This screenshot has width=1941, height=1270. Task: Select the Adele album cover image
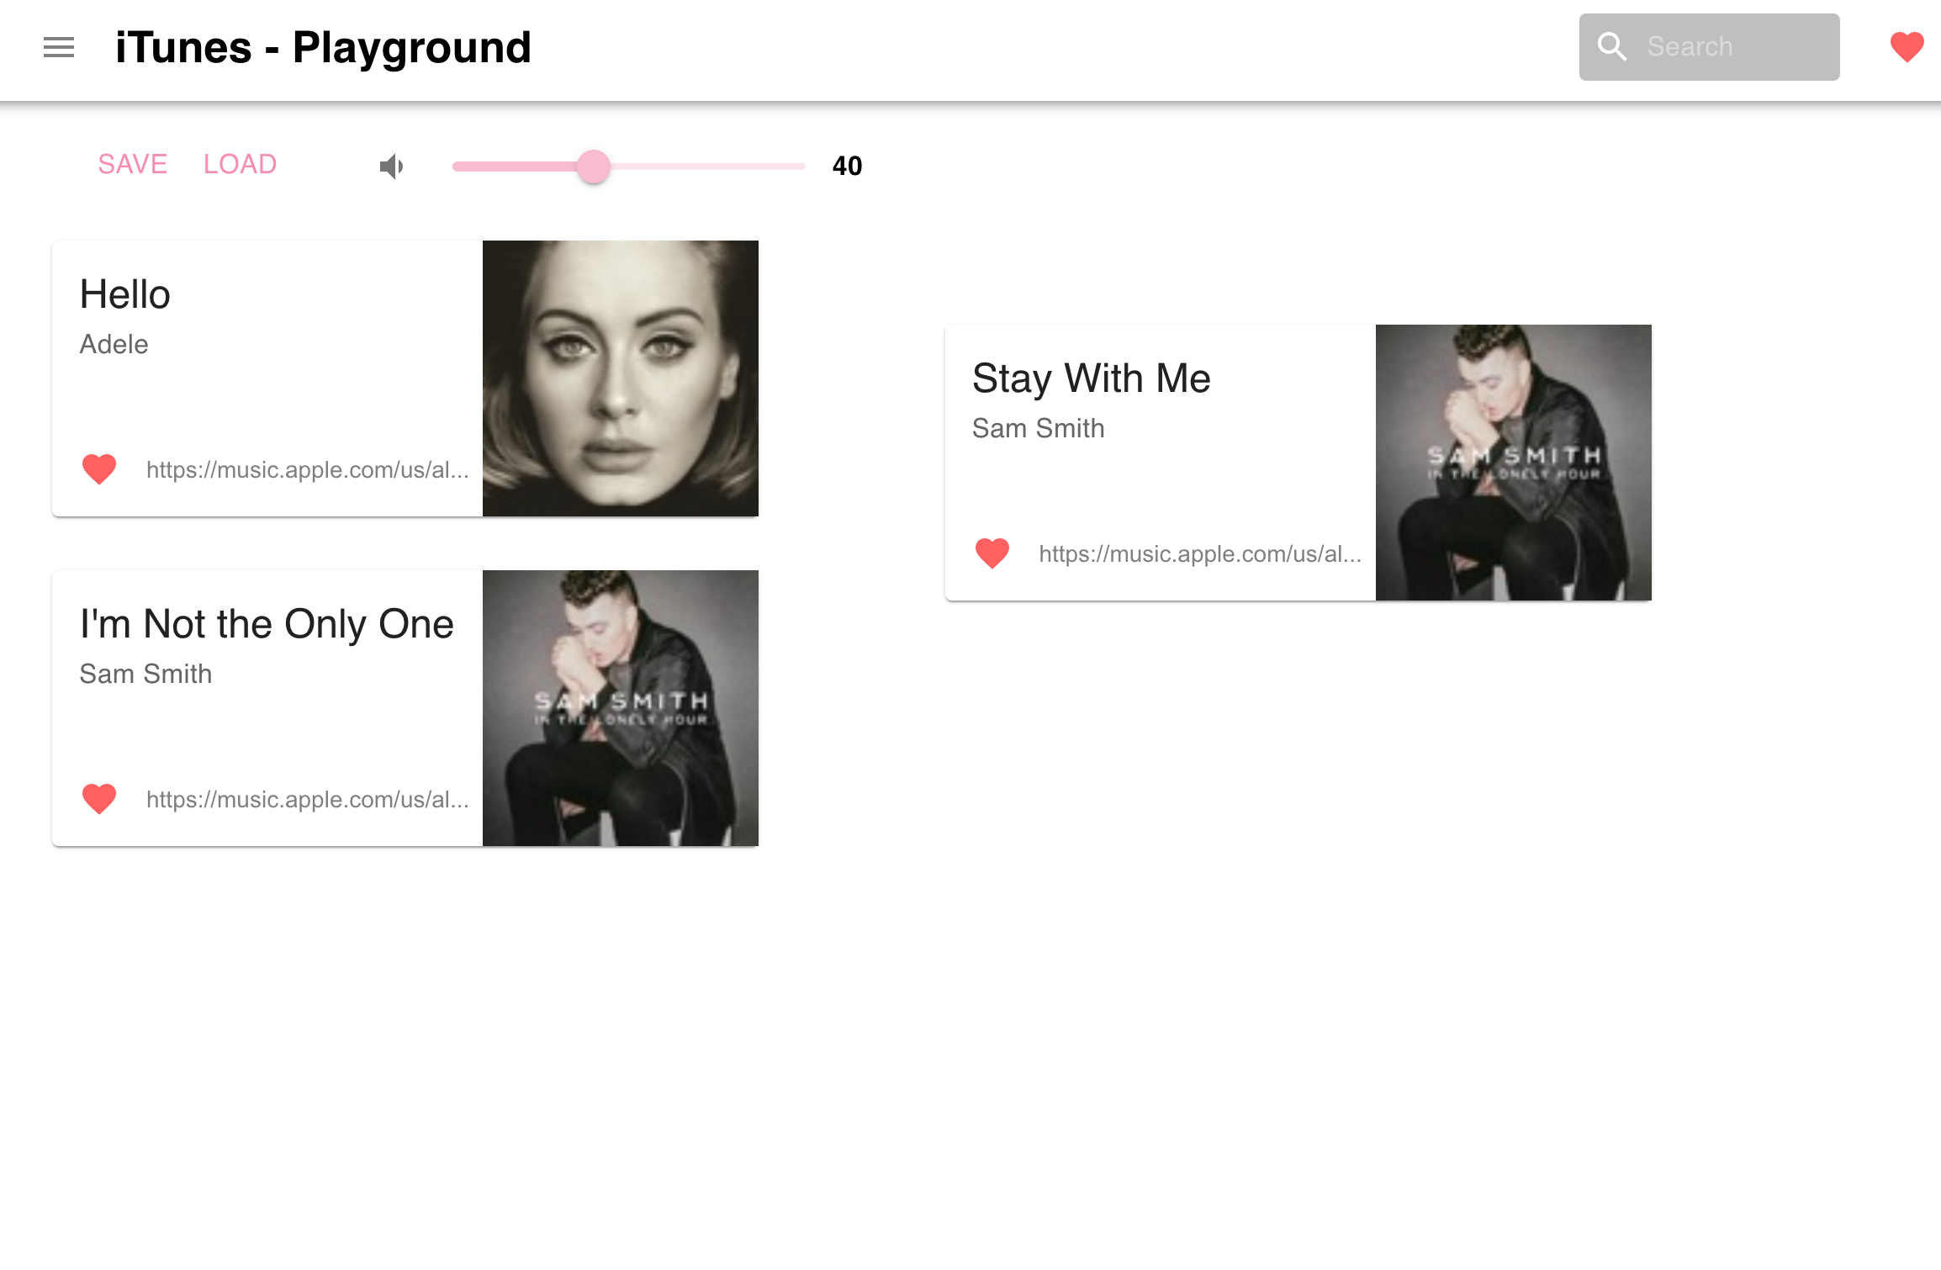coord(620,378)
